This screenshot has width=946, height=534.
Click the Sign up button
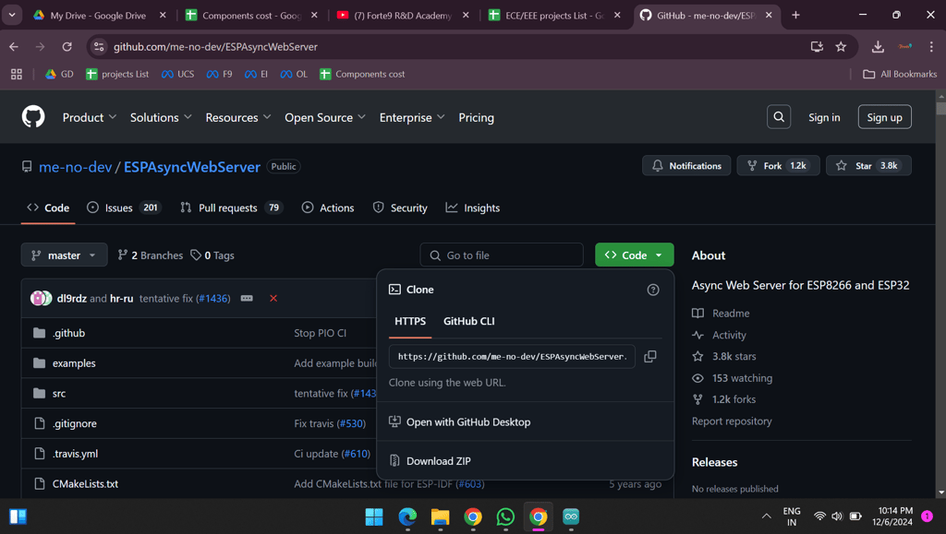[884, 117]
